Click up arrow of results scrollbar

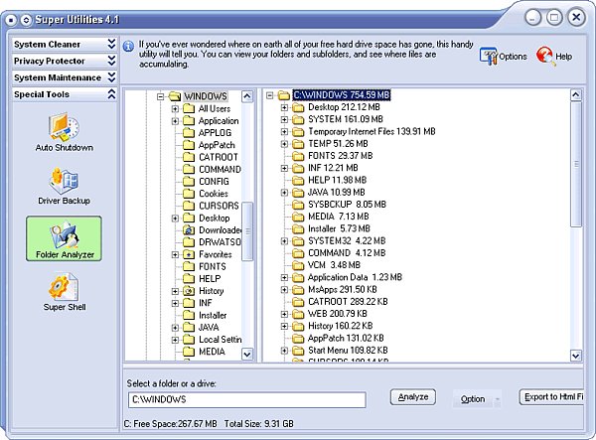tap(576, 94)
